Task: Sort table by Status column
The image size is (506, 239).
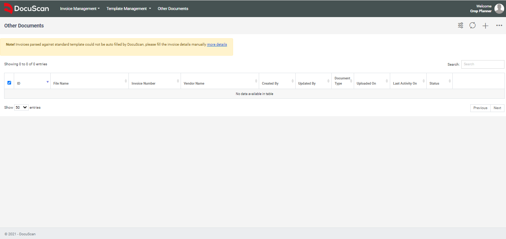Action: pyautogui.click(x=434, y=84)
